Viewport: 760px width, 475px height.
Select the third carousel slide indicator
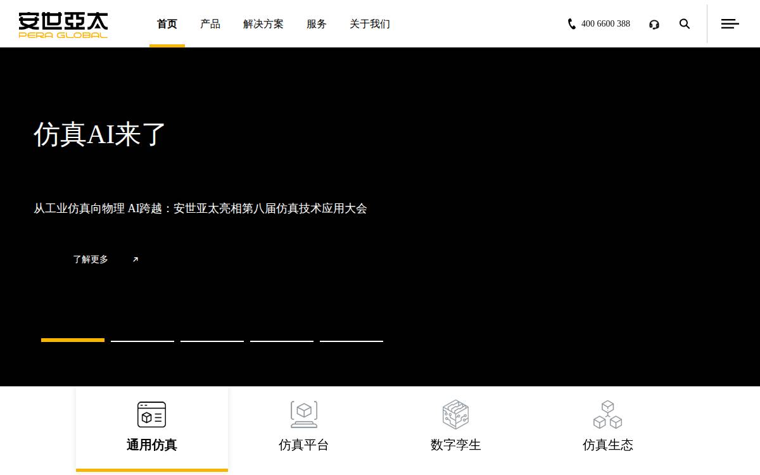click(x=212, y=341)
